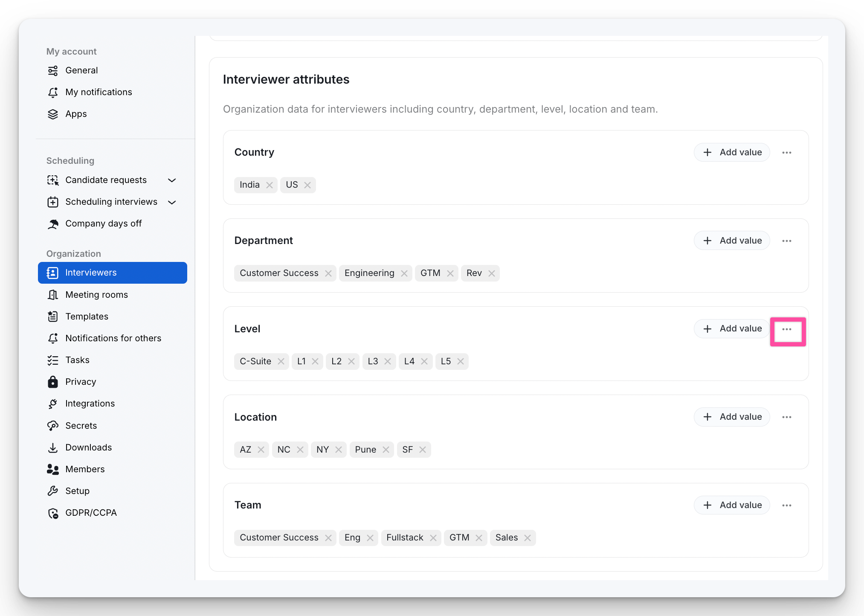The height and width of the screenshot is (616, 864).
Task: Click the Integrations plug icon
Action: [x=53, y=404]
